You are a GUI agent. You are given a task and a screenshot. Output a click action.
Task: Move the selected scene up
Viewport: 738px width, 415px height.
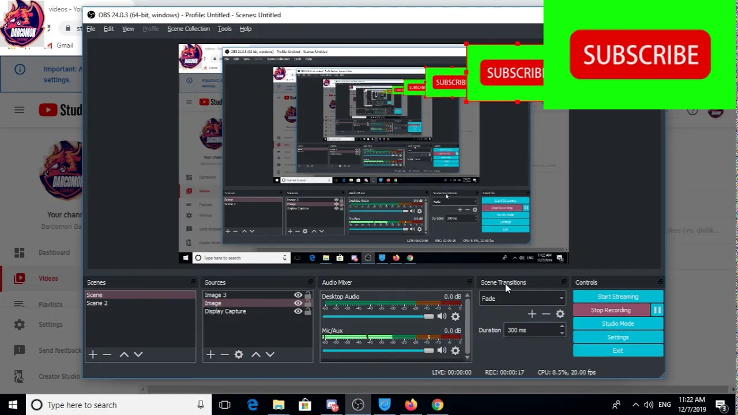[123, 354]
